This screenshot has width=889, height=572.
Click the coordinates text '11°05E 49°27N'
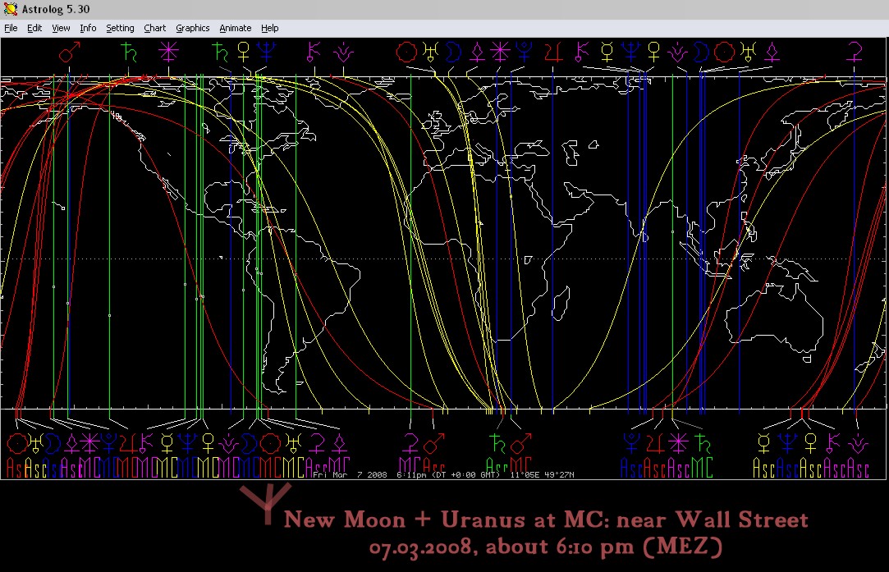point(542,474)
